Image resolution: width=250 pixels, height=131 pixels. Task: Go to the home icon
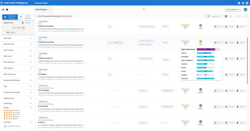click(x=7, y=10)
